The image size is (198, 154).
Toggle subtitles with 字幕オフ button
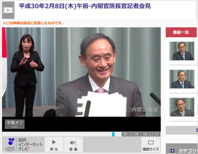pyautogui.click(x=15, y=124)
